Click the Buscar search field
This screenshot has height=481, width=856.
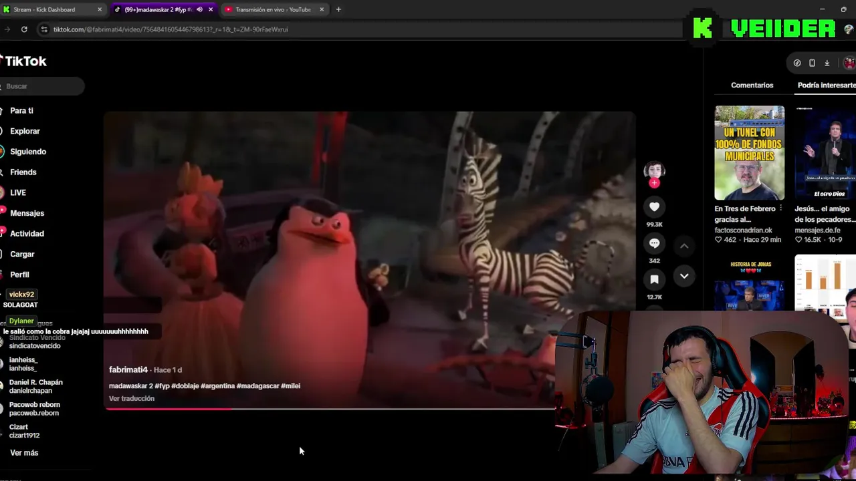[x=41, y=86]
